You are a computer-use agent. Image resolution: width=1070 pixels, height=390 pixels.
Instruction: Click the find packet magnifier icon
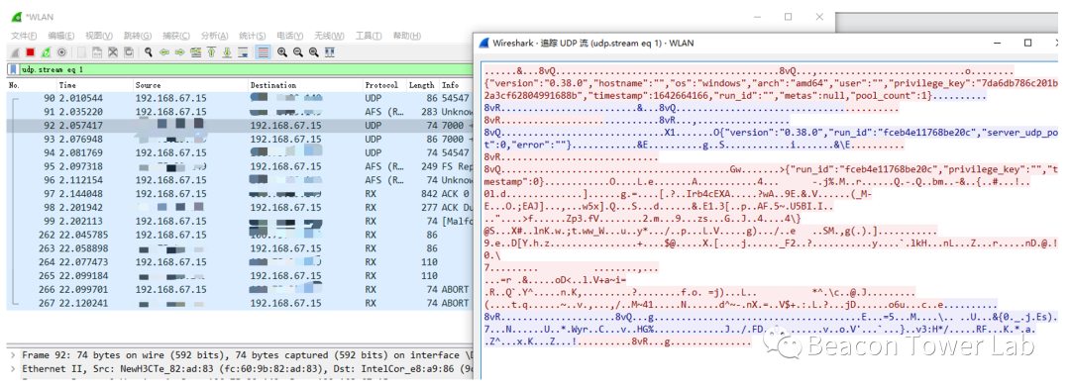click(x=149, y=52)
